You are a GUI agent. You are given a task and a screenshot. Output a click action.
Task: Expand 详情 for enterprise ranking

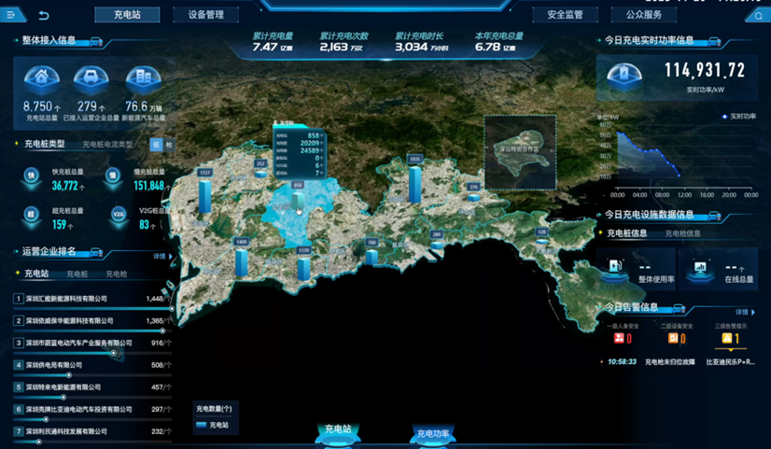click(161, 256)
